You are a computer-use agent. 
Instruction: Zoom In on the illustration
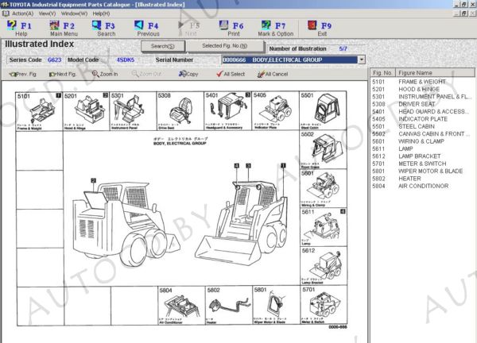pos(105,74)
